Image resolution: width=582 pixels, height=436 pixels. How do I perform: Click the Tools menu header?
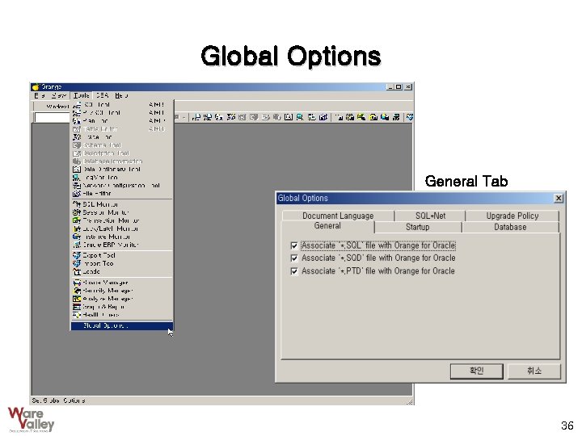(81, 95)
